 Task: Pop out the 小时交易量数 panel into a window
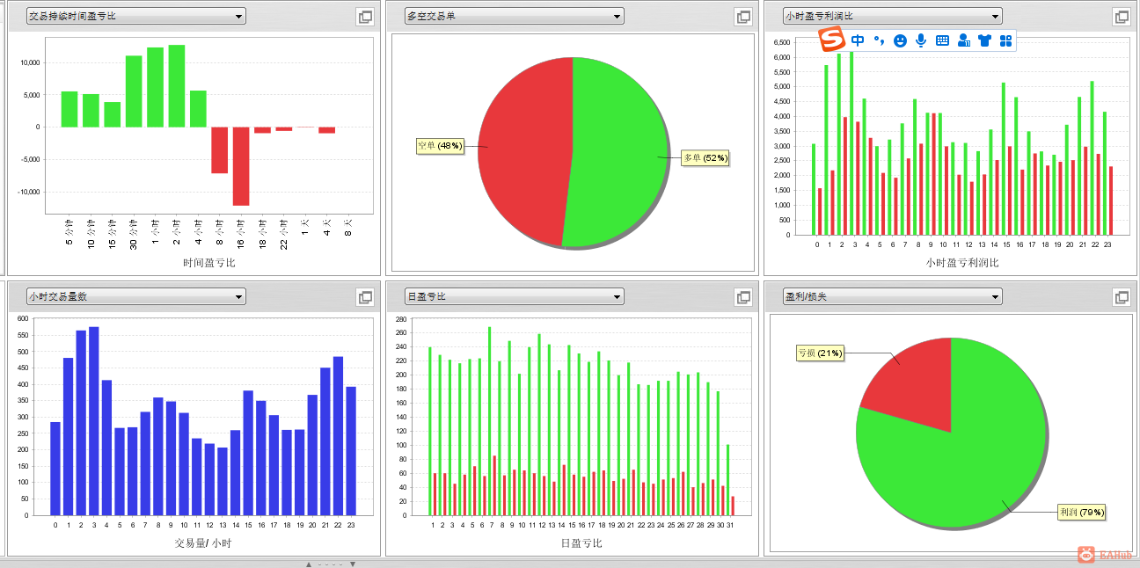[x=365, y=297]
